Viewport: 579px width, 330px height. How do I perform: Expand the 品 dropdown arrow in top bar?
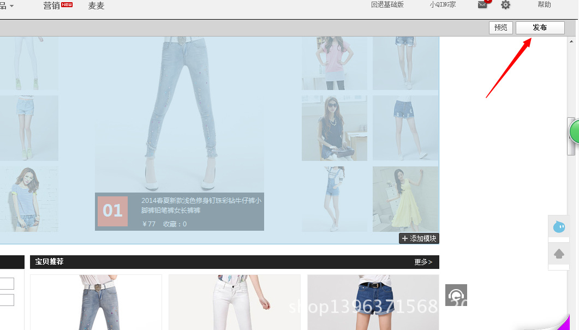pos(11,6)
